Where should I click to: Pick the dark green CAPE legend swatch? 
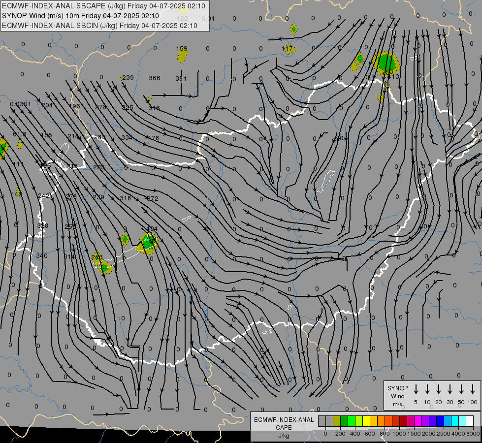344,421
